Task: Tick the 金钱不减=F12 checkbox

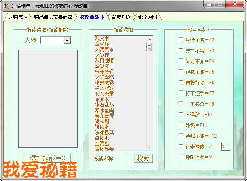Action: (180, 136)
